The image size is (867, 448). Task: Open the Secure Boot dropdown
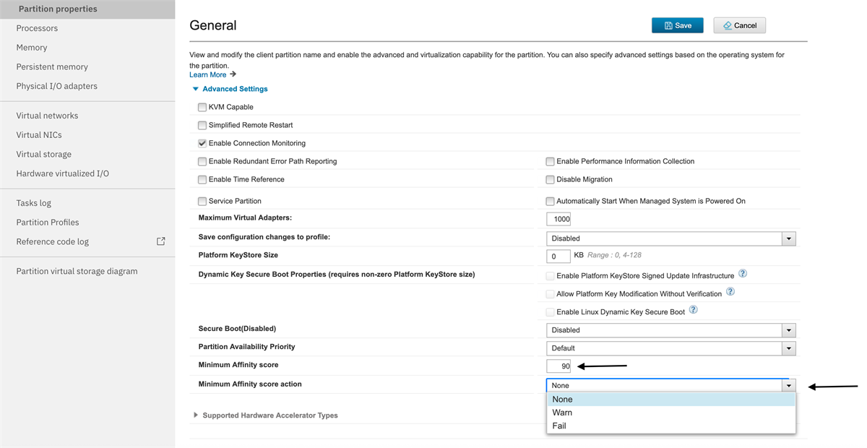671,330
